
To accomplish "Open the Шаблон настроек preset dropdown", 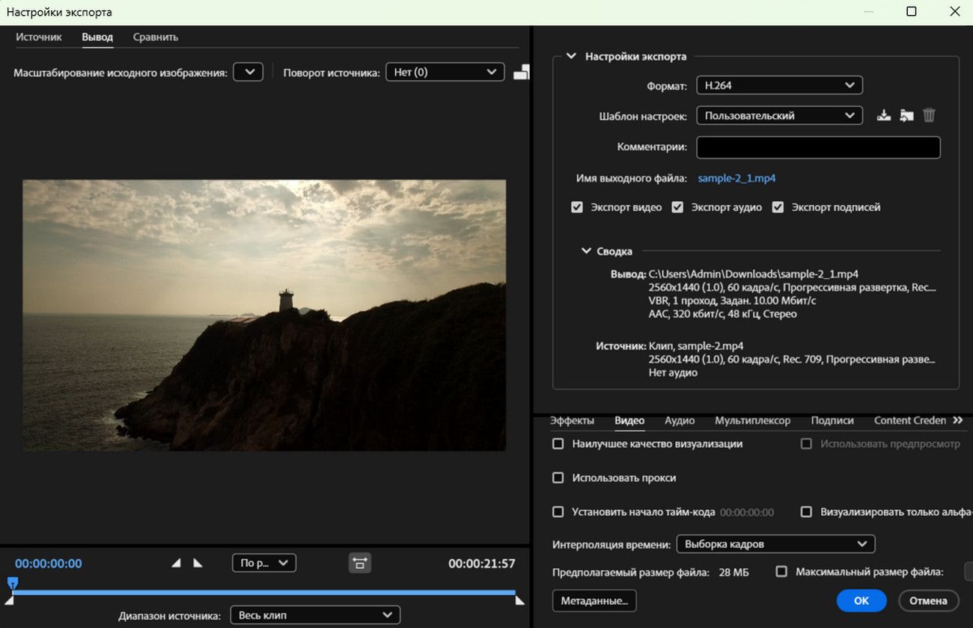I will (x=779, y=116).
